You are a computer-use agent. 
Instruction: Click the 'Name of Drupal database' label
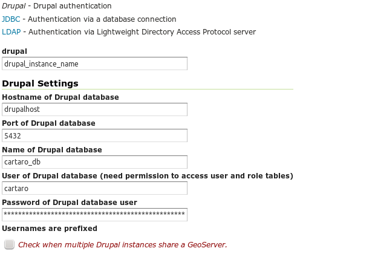52,150
